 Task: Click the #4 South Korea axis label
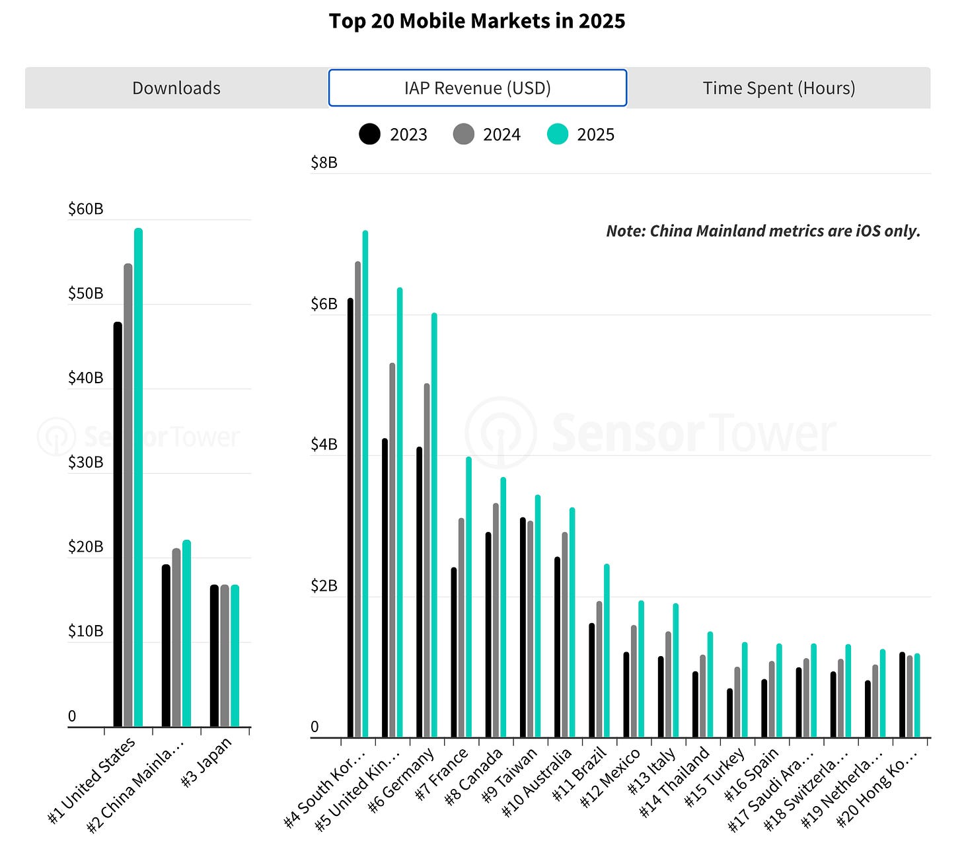pos(324,788)
